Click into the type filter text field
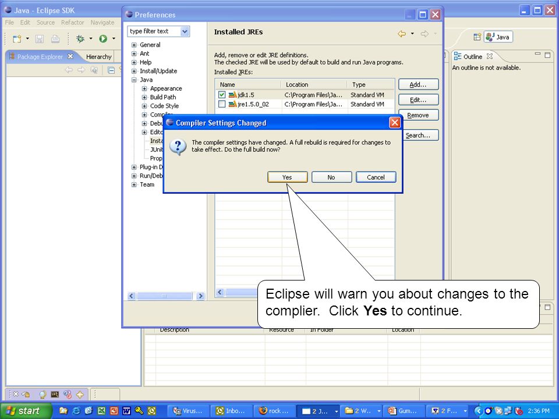Screen dimensions: 559x419 pos(154,31)
